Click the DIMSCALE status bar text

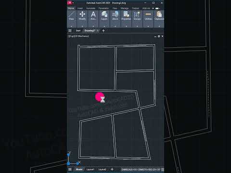pos(129,170)
